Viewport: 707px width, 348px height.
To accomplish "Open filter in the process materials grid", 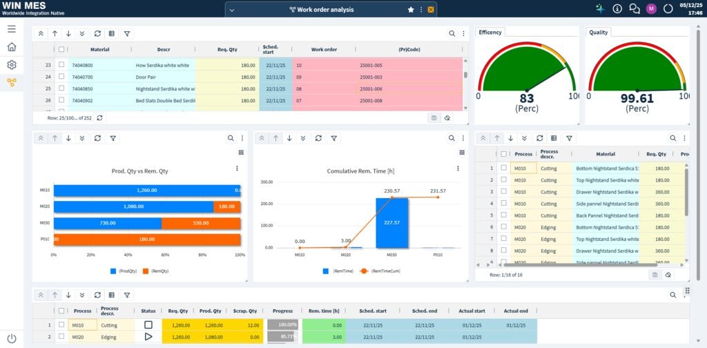I will pos(569,138).
